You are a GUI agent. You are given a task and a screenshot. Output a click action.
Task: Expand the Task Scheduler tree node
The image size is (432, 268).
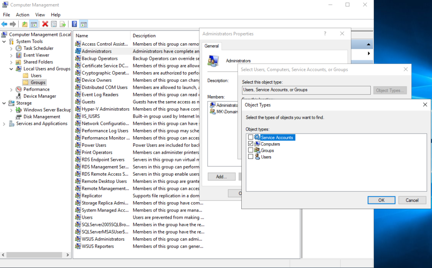(x=11, y=48)
